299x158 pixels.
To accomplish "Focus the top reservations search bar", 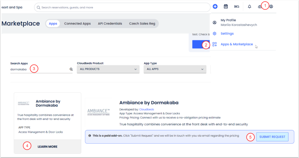I will 122,7.
